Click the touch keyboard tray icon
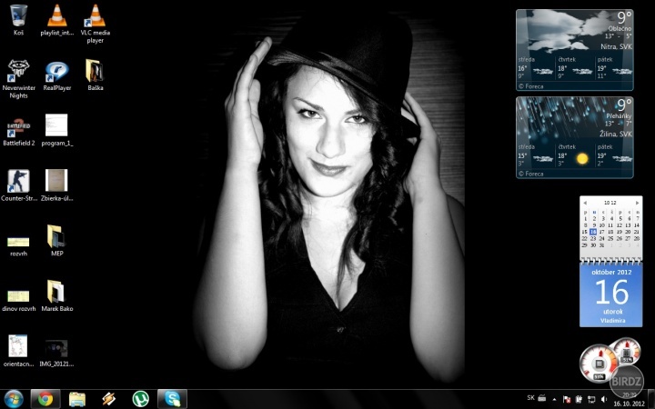The height and width of the screenshot is (409, 655). [x=542, y=398]
